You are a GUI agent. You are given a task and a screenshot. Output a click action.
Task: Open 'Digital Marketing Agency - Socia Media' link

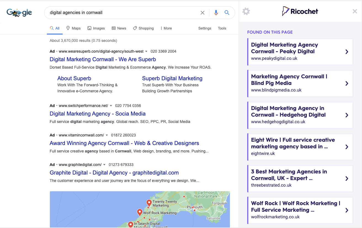point(97,114)
